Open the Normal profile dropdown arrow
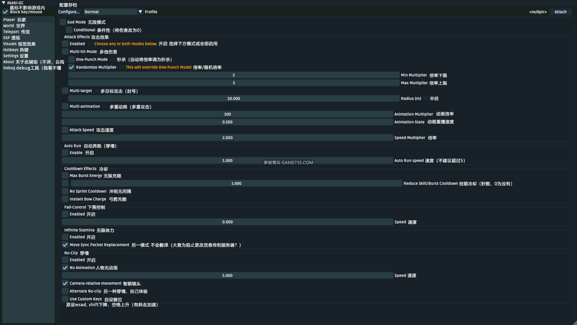 click(x=140, y=12)
